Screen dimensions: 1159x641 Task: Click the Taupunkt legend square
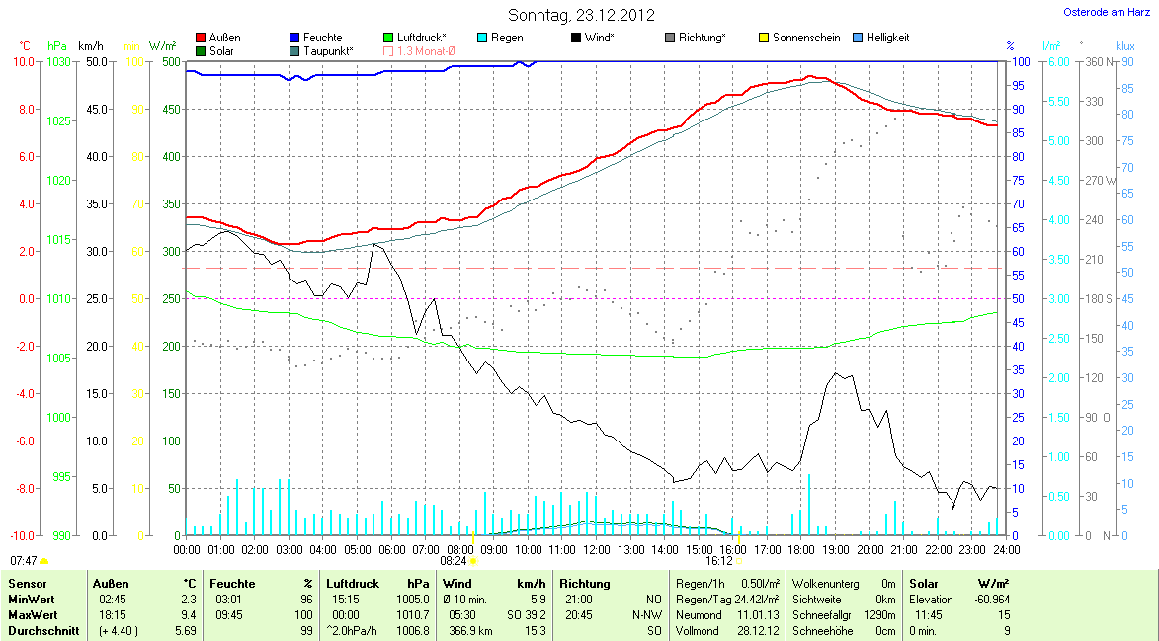295,50
